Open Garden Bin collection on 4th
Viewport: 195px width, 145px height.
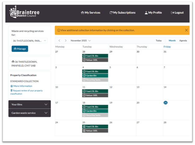coord(95,76)
